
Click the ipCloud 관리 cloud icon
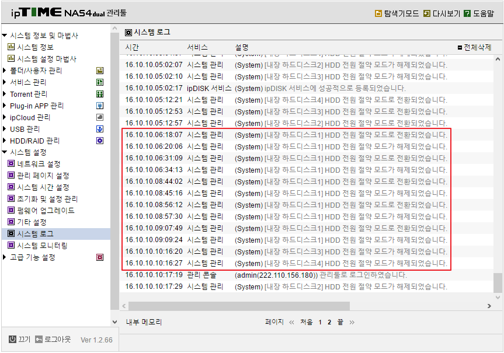(x=100, y=117)
